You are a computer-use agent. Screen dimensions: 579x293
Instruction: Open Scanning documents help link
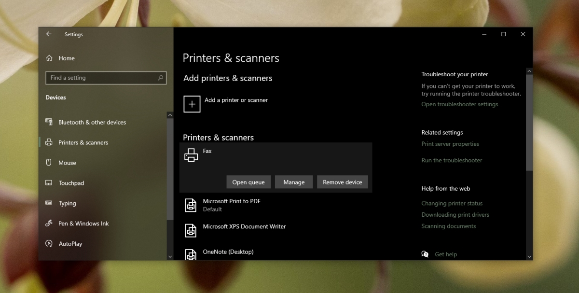tap(448, 226)
